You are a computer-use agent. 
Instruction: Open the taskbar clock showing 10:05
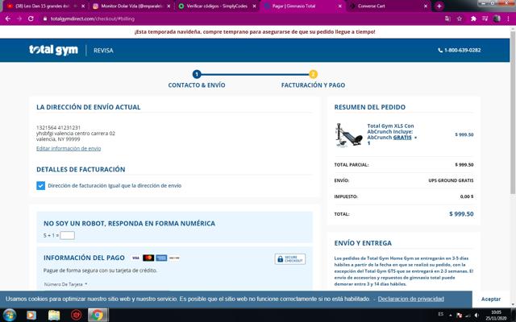[497, 316]
